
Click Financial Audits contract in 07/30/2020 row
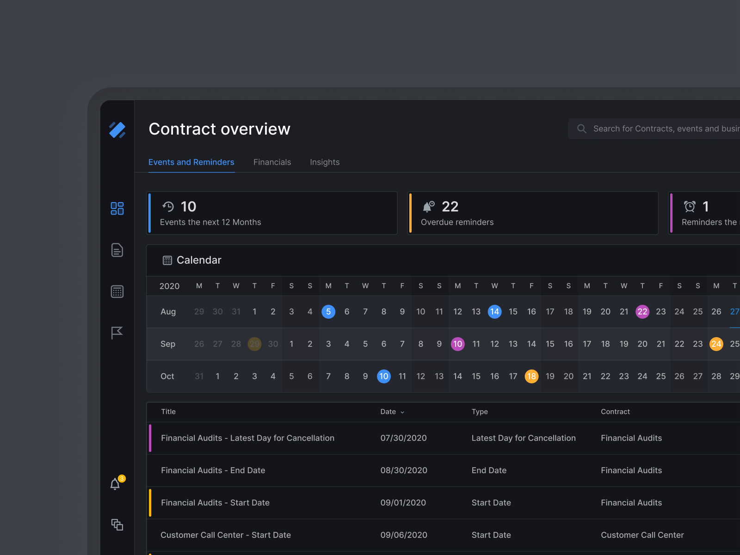631,438
